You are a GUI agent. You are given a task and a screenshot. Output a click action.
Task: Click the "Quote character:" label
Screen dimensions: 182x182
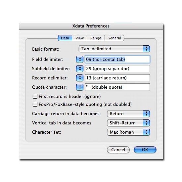click(49, 87)
